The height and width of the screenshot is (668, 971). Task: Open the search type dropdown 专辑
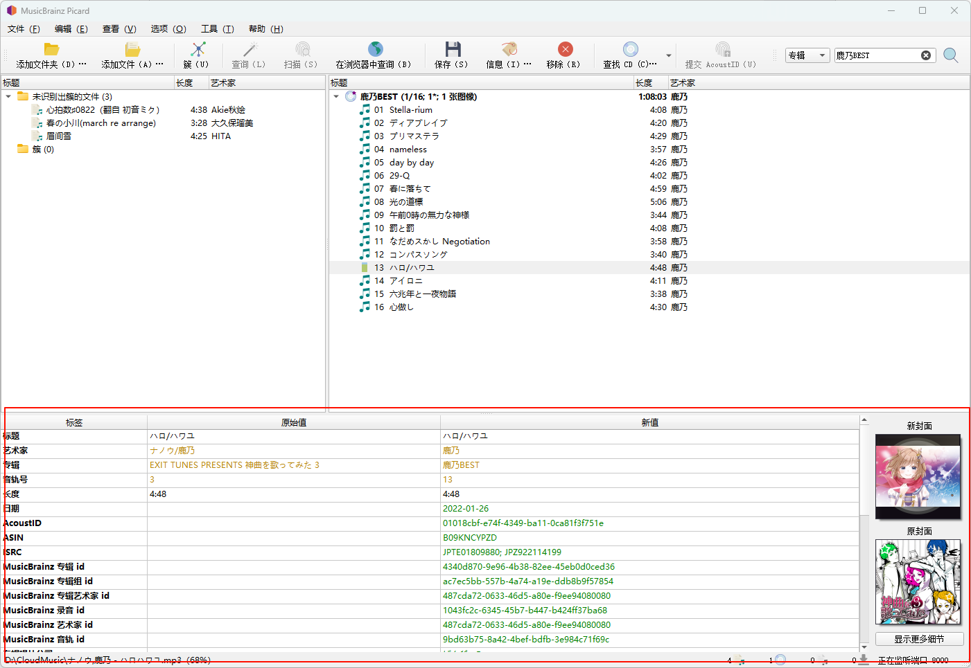(x=807, y=55)
